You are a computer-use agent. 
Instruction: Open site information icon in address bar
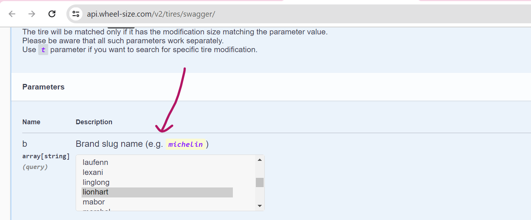click(76, 14)
